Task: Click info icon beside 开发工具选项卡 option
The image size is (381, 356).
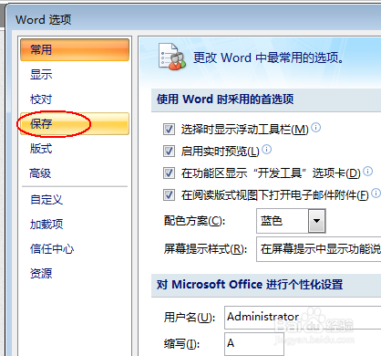Action: pos(368,172)
